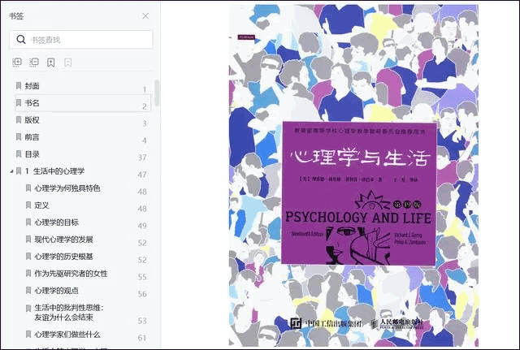The width and height of the screenshot is (520, 350).
Task: Select the 定义 bookmark
Action: coord(41,205)
